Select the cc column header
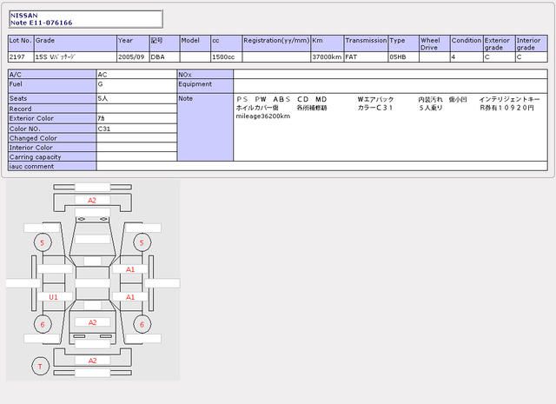This screenshot has width=556, height=404. coord(227,43)
